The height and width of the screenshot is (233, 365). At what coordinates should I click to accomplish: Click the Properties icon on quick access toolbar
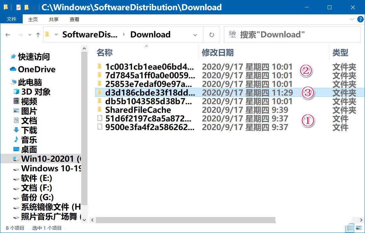[x=18, y=7]
